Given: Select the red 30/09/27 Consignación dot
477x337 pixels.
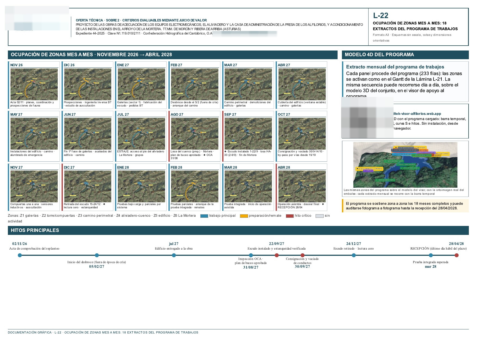Looking at the screenshot, I should coord(303,255).
